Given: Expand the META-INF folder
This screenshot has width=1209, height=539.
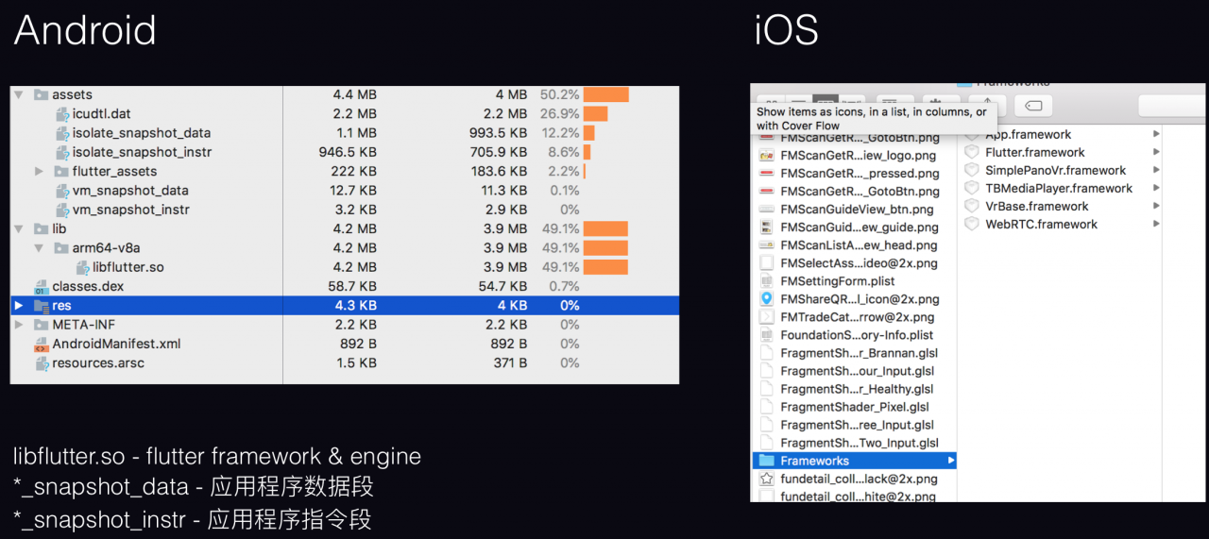Looking at the screenshot, I should pyautogui.click(x=19, y=325).
